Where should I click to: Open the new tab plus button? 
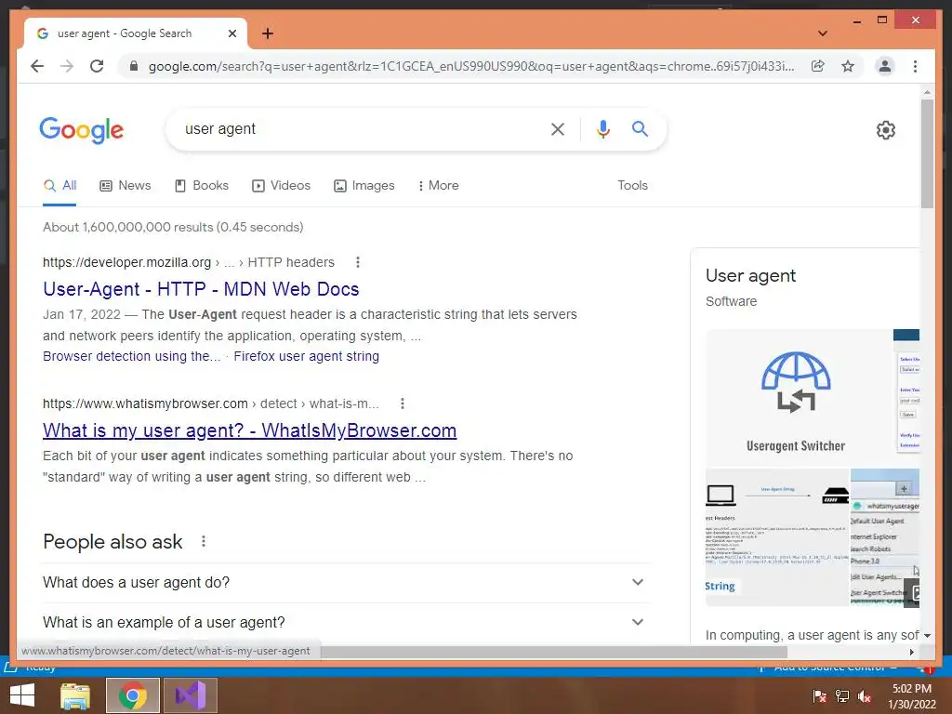click(x=268, y=33)
